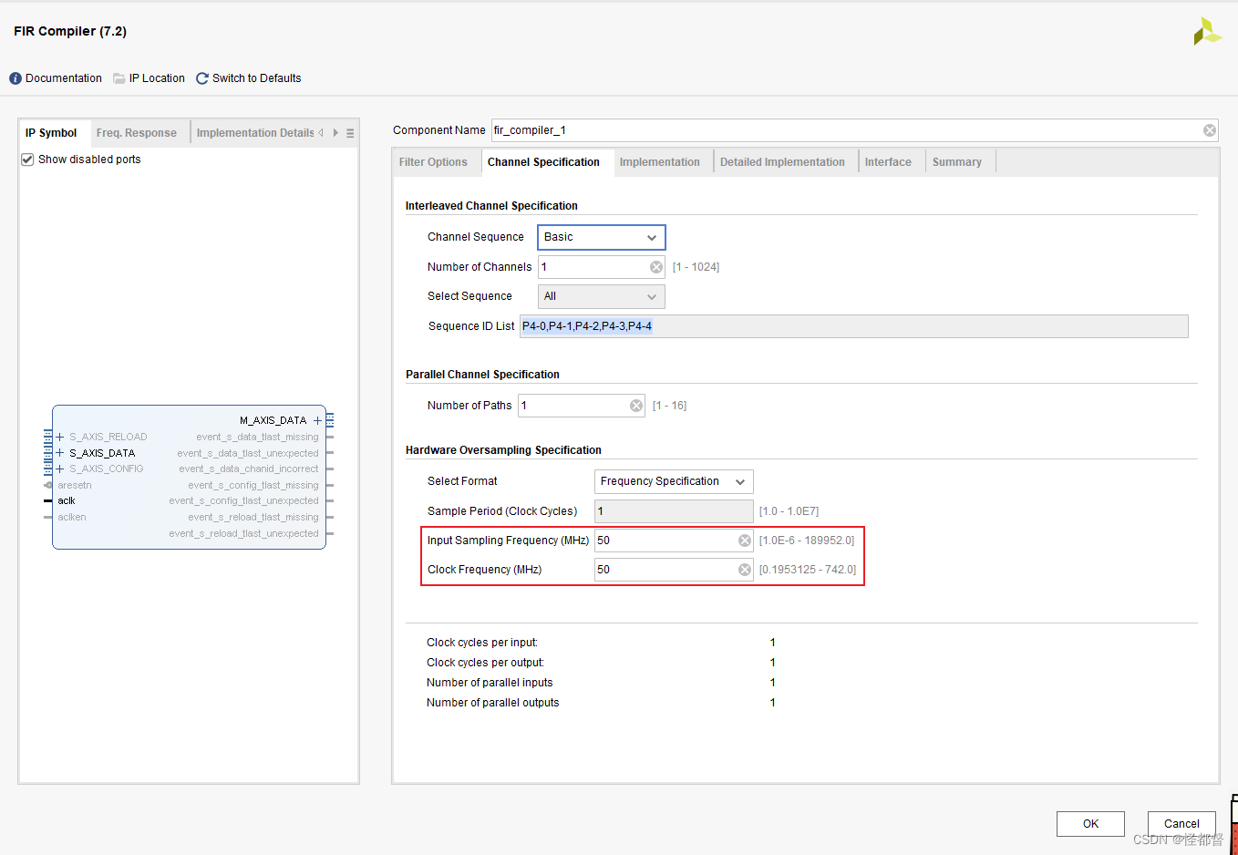Toggle Show disabled ports checkbox
Viewport: 1238px width, 855px height.
pos(27,160)
